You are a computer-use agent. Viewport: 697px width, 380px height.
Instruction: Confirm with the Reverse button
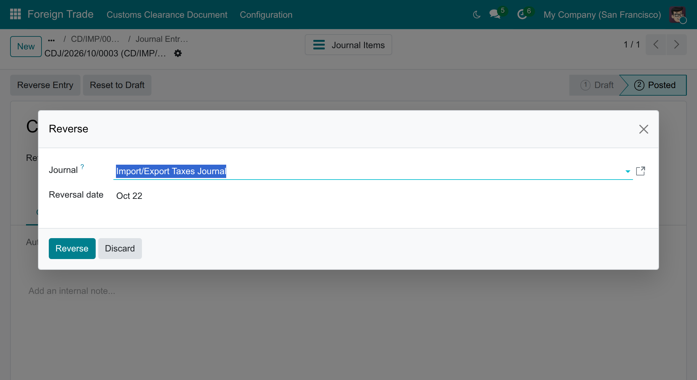point(72,249)
